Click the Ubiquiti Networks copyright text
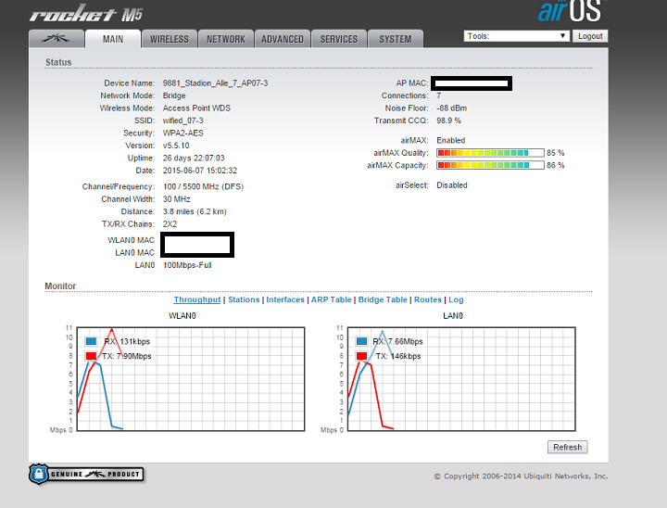This screenshot has height=508, width=667. coord(521,476)
